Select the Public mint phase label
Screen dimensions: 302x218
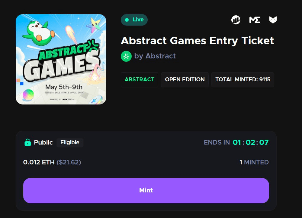click(43, 142)
